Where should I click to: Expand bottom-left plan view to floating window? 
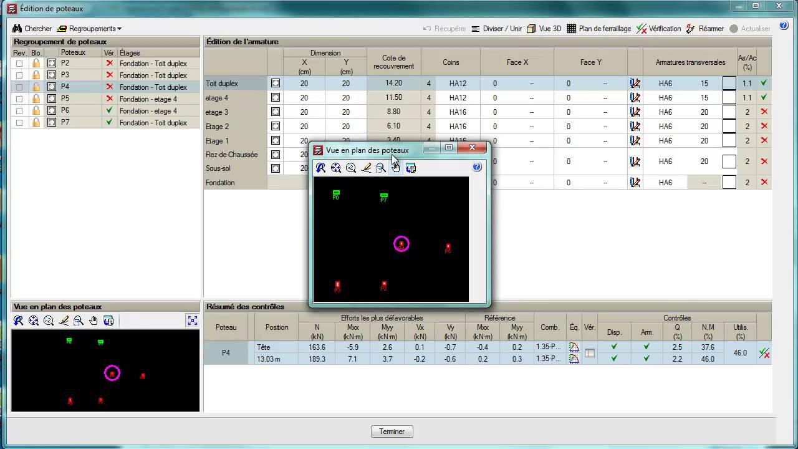pyautogui.click(x=192, y=321)
